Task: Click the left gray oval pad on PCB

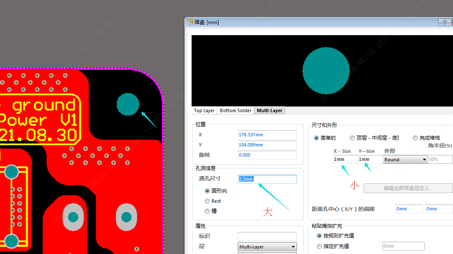Action: coord(73,217)
